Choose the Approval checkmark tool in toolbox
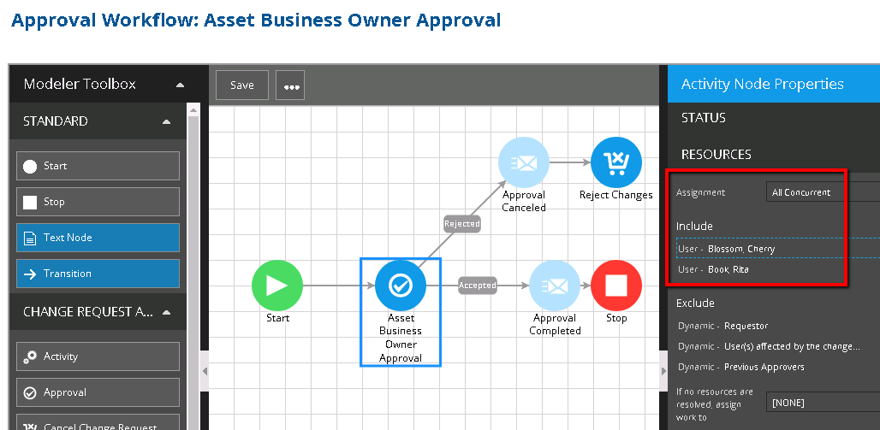The width and height of the screenshot is (880, 430). pyautogui.click(x=98, y=392)
